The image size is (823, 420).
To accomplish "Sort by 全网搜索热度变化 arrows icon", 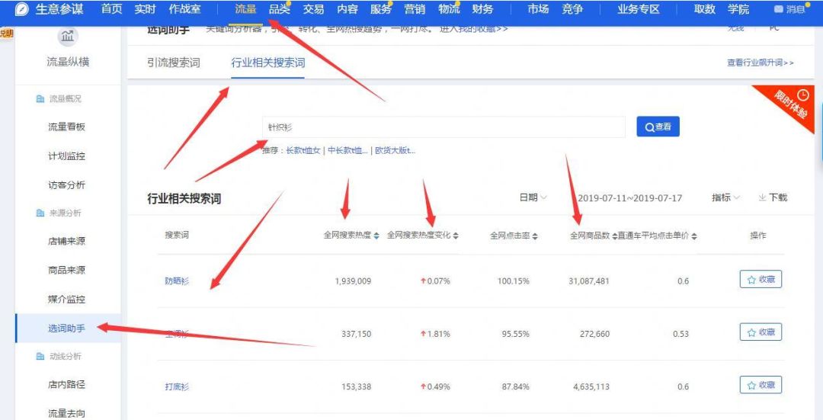I will click(x=456, y=236).
